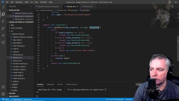Open the Edit menu
179x101 pixels.
(x=12, y=2)
